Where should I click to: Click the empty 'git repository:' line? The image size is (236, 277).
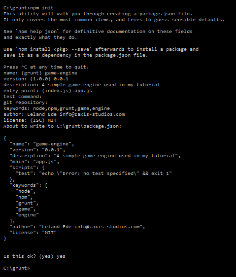point(26,103)
